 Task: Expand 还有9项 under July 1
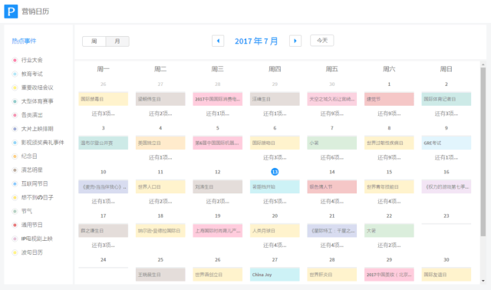(x=389, y=114)
